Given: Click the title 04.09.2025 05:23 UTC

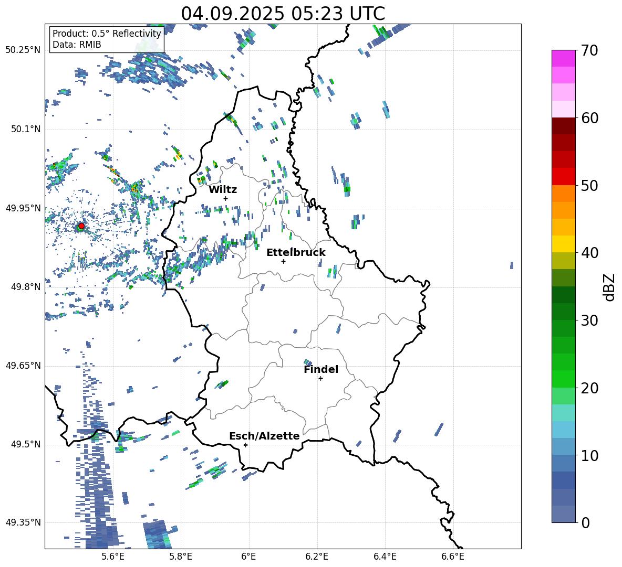Looking at the screenshot, I should 283,14.
